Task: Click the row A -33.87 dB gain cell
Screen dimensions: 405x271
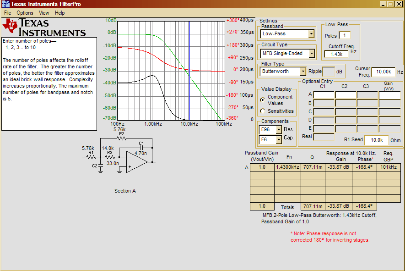Action: [338, 167]
